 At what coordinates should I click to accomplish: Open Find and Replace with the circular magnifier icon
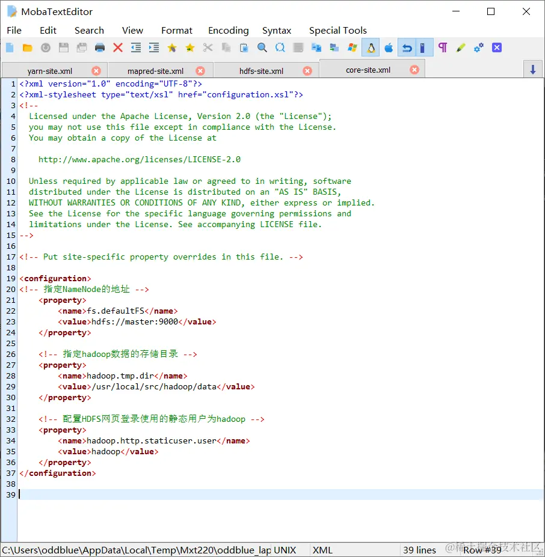point(280,47)
